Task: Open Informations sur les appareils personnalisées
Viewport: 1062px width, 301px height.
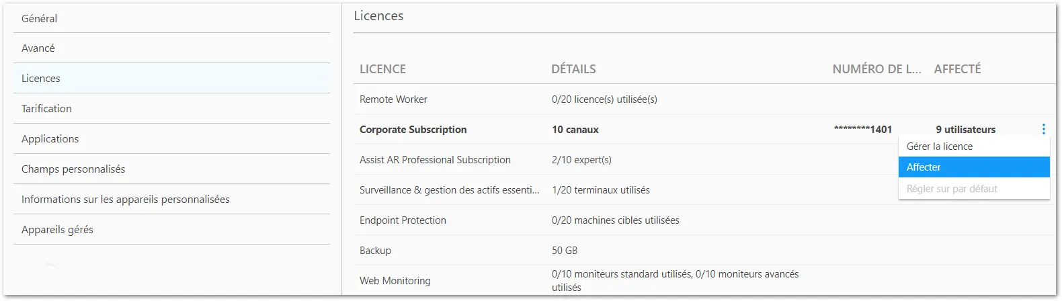Action: (171, 200)
